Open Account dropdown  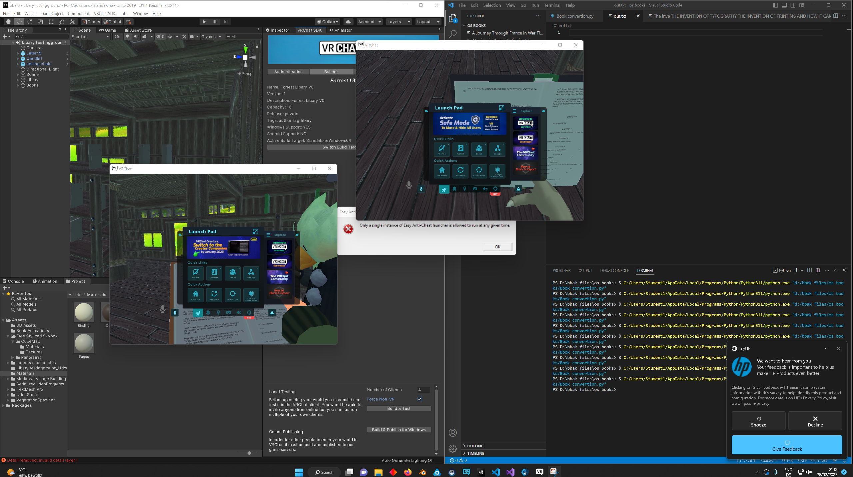(369, 22)
